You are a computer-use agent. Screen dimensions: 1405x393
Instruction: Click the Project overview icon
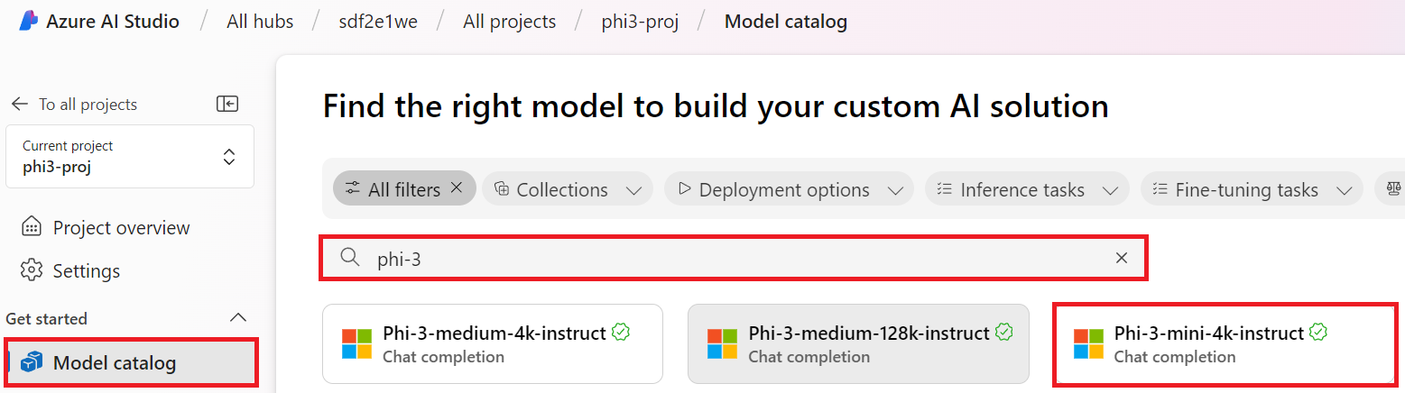point(32,227)
